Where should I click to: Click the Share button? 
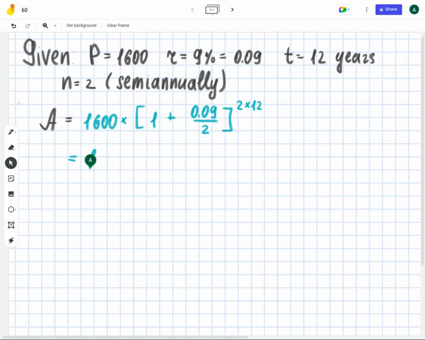(388, 9)
